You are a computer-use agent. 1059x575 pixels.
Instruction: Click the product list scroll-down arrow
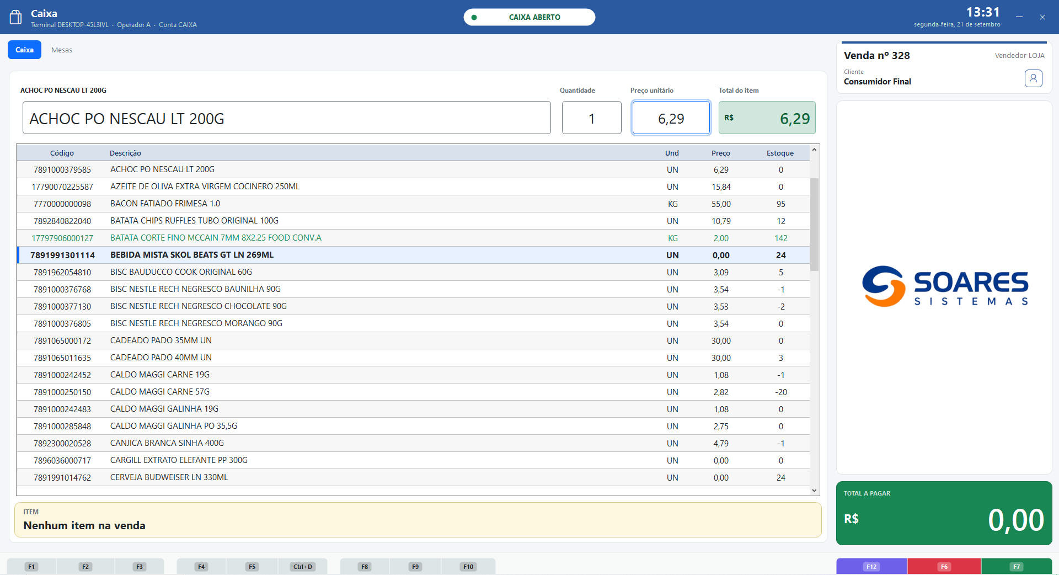[814, 490]
